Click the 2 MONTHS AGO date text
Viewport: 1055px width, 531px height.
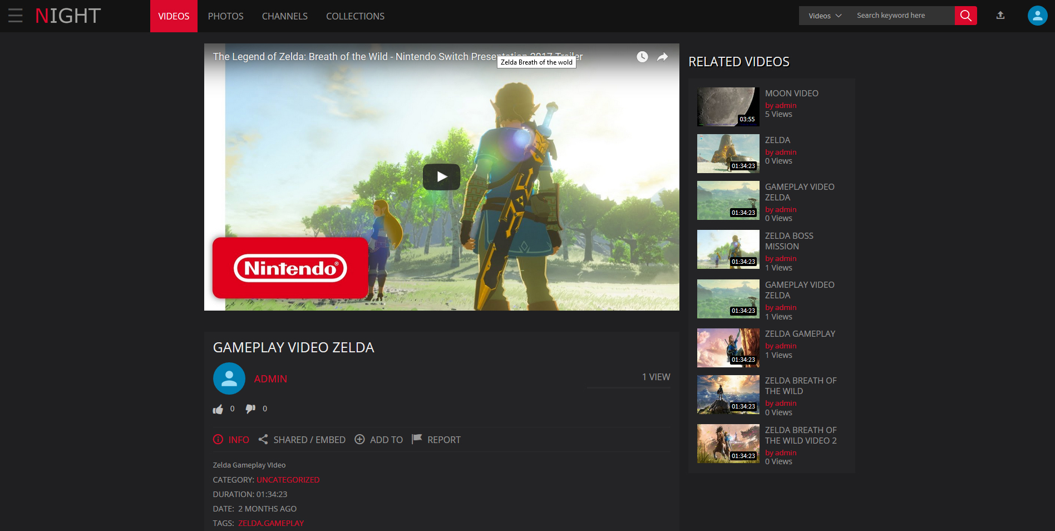tap(267, 509)
